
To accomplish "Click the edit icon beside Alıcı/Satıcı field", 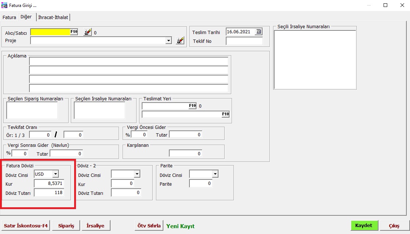I will click(x=87, y=32).
